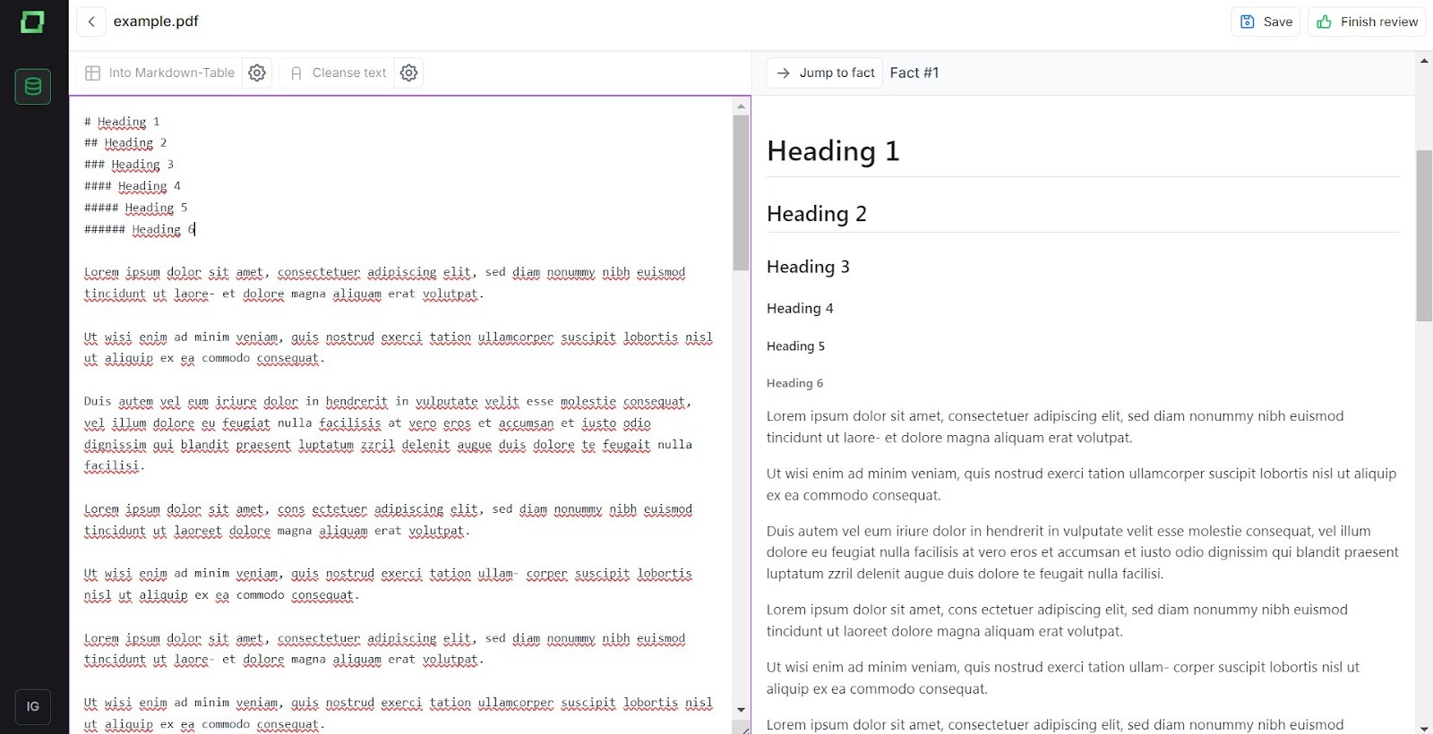Go back using the chevron button
Screen dimensions: 1433x734
[x=91, y=21]
